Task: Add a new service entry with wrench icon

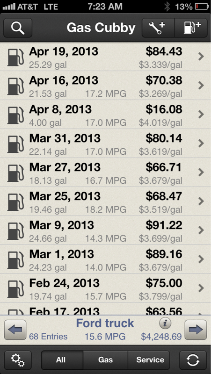Action: (159, 28)
